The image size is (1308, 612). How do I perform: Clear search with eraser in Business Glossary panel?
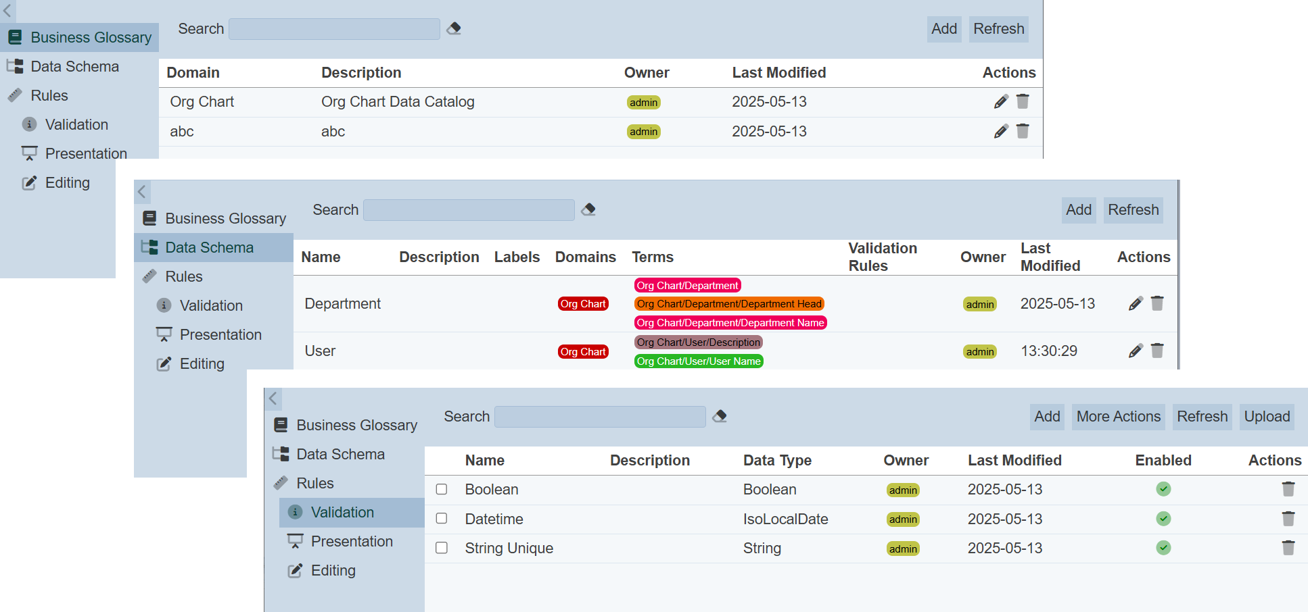[x=454, y=28]
